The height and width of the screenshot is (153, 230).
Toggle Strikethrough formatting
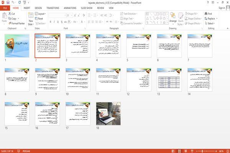tap(66, 22)
